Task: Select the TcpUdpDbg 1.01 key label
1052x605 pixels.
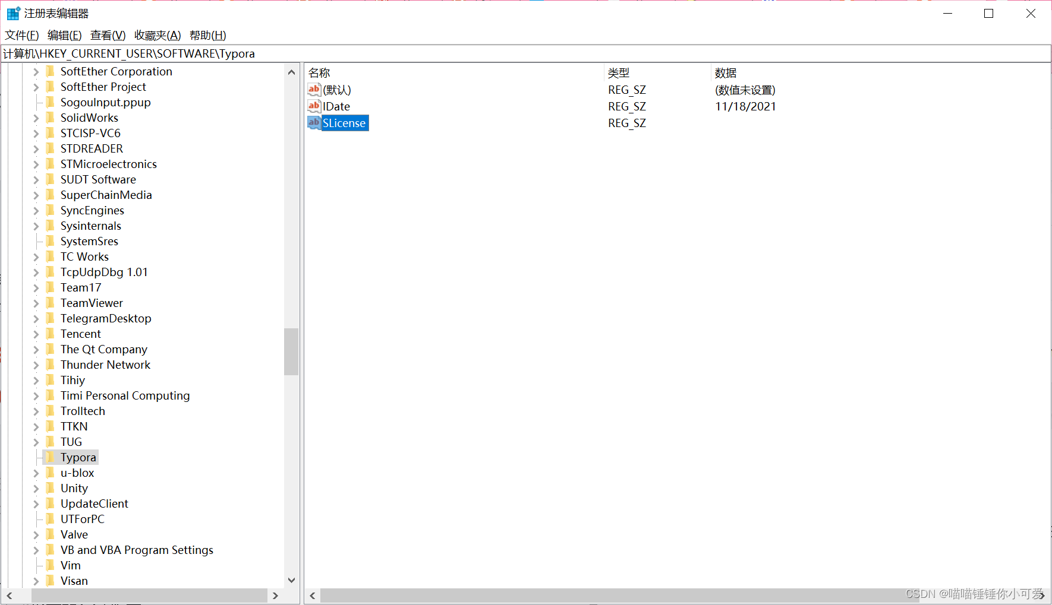Action: coord(104,272)
